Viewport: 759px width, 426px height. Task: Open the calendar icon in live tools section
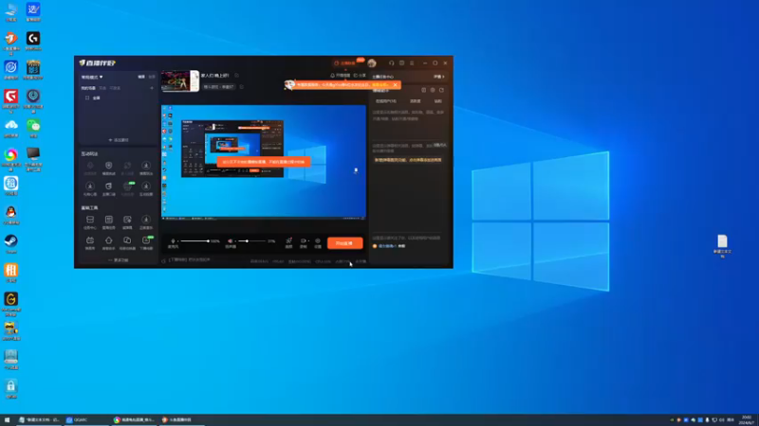click(x=90, y=242)
